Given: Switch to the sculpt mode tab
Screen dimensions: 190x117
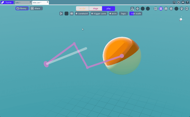Looking at the screenshot, I should click(82, 8).
